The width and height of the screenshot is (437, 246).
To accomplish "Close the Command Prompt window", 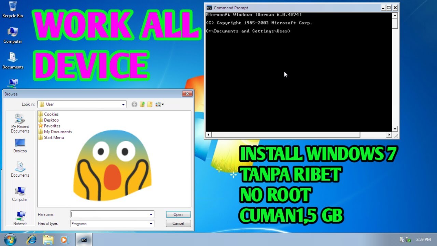I will click(x=395, y=8).
